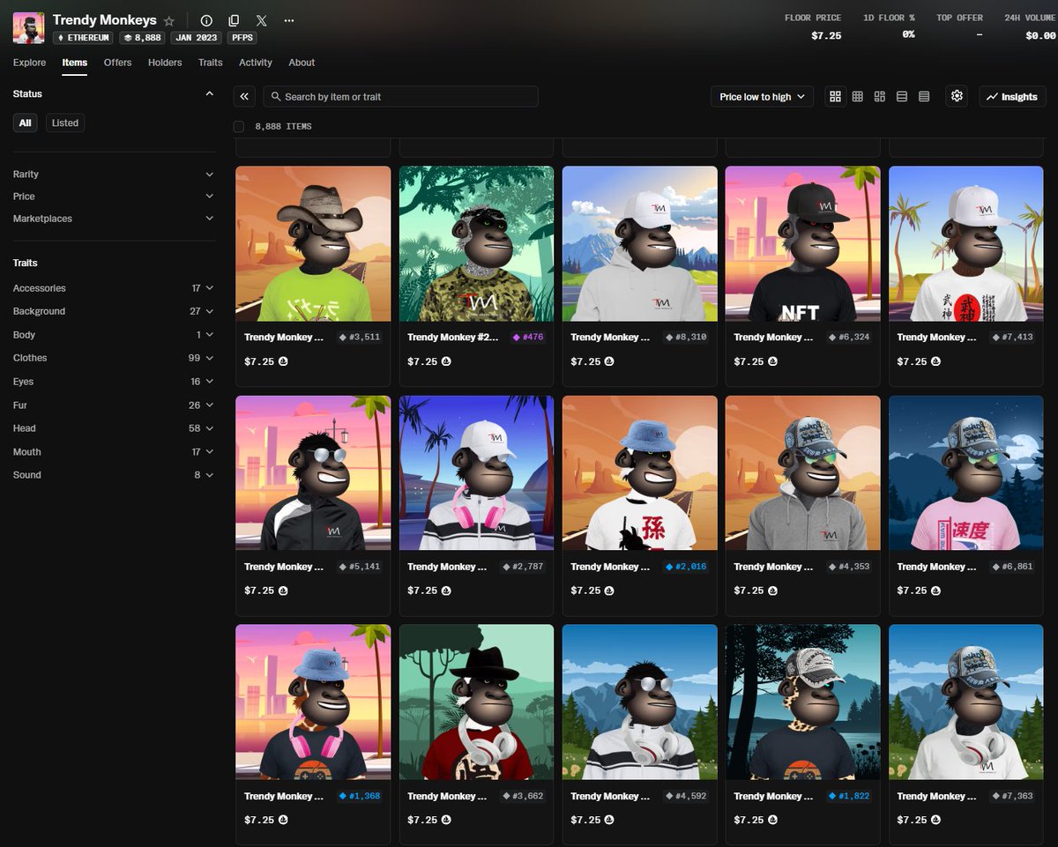Open the X (Twitter) link icon
The image size is (1058, 847).
[262, 20]
